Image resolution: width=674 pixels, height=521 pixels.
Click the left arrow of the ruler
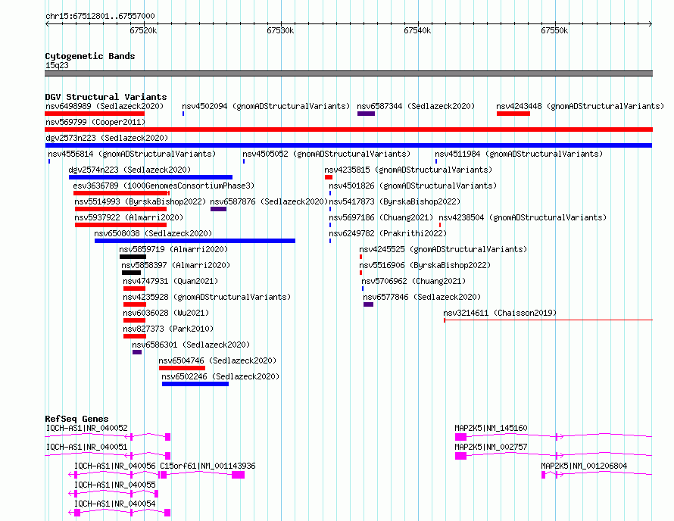[47, 23]
